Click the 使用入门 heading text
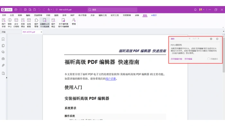Image resolution: width=225 pixels, height=126 pixels. click(x=73, y=87)
